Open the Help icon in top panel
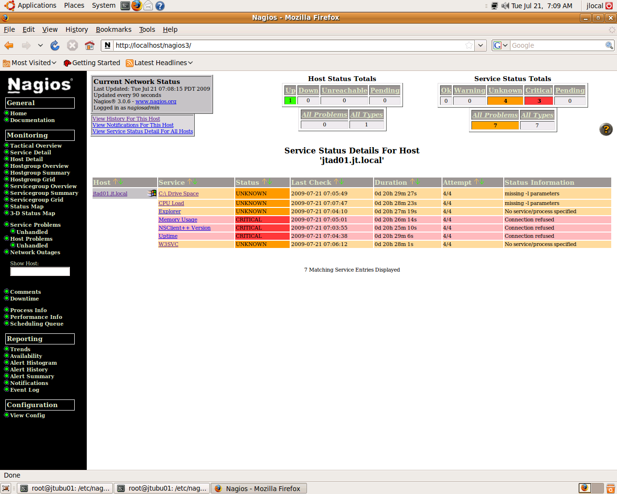This screenshot has width=617, height=494. [x=160, y=6]
